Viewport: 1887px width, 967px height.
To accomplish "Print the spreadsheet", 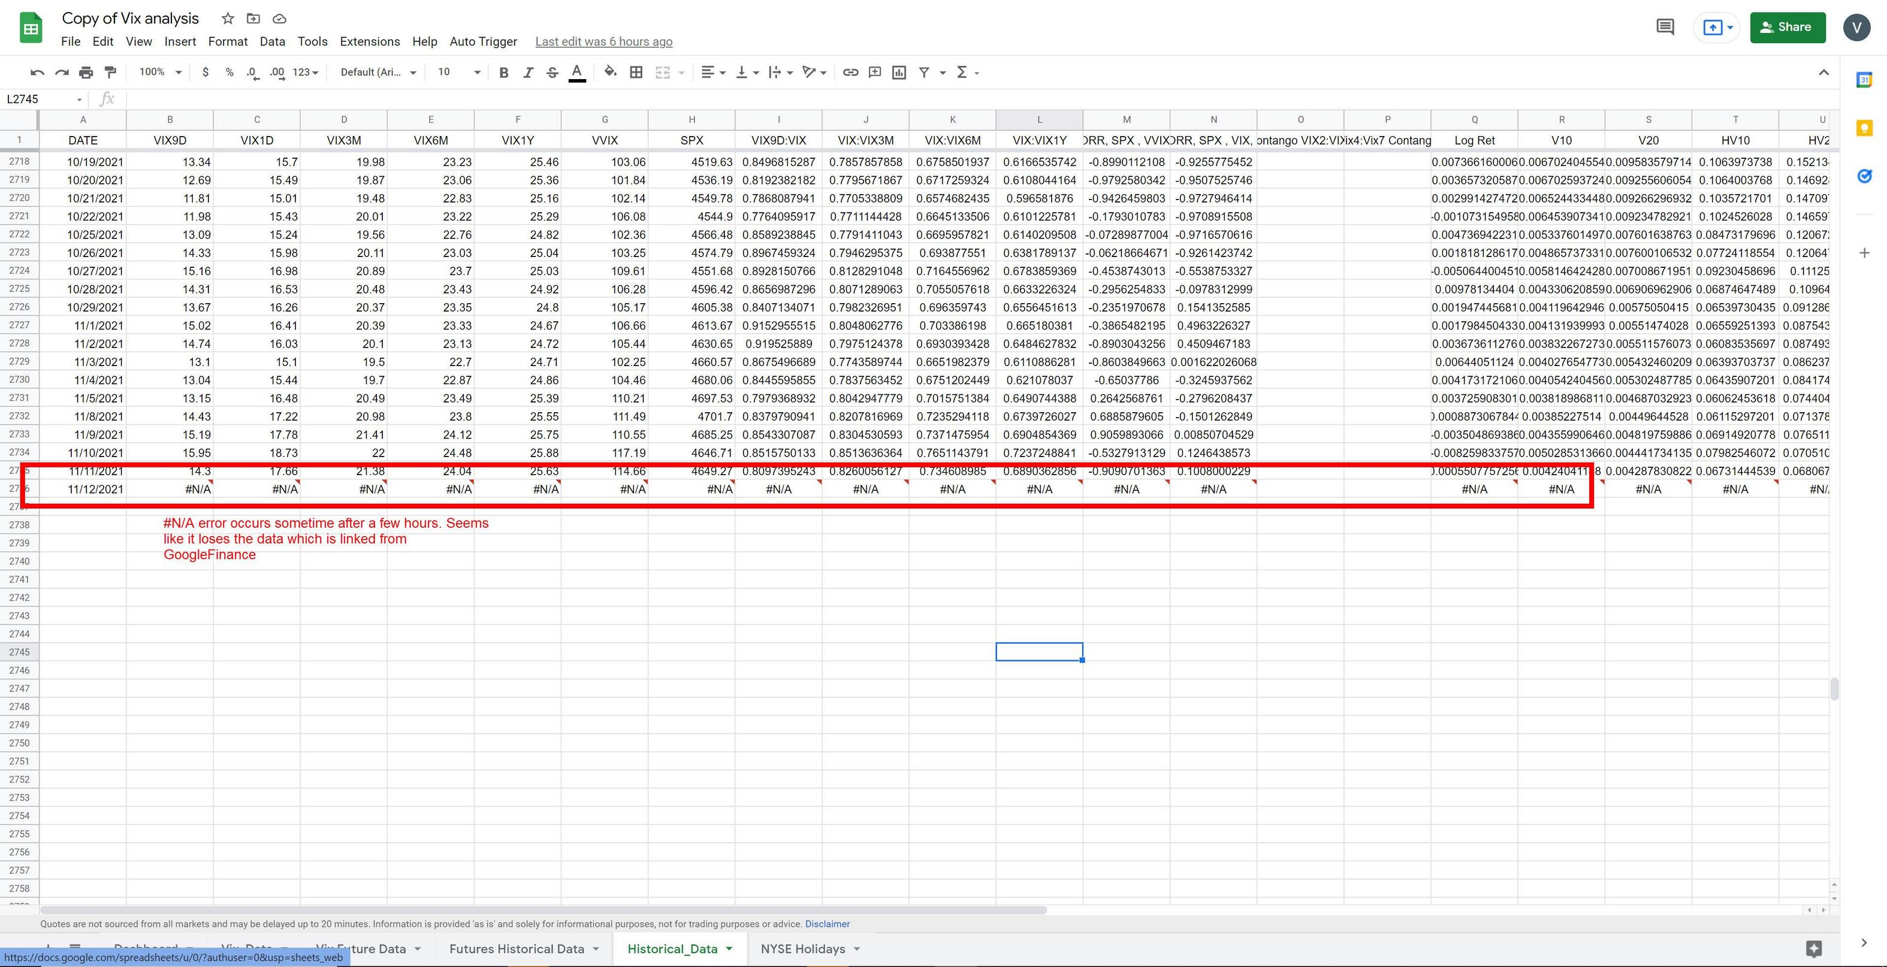I will 86,72.
